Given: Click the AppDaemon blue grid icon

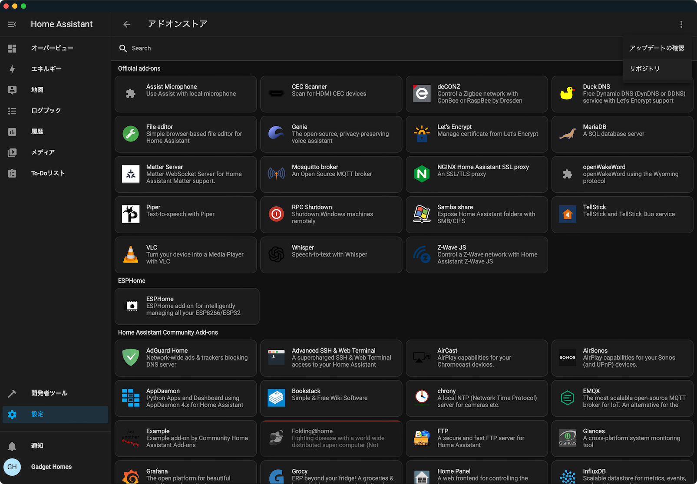Looking at the screenshot, I should click(131, 398).
